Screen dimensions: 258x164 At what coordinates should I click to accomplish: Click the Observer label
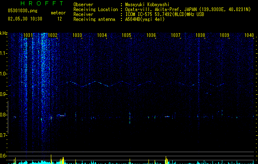pos(83,5)
